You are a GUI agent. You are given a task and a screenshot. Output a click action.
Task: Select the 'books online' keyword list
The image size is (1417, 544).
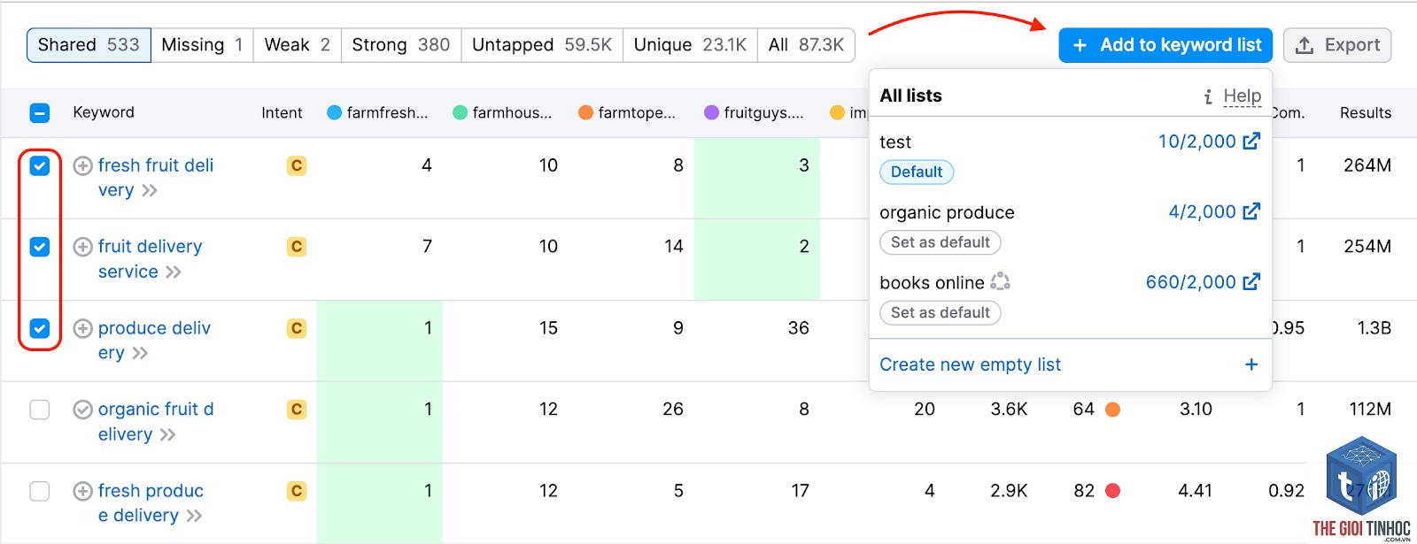(932, 282)
